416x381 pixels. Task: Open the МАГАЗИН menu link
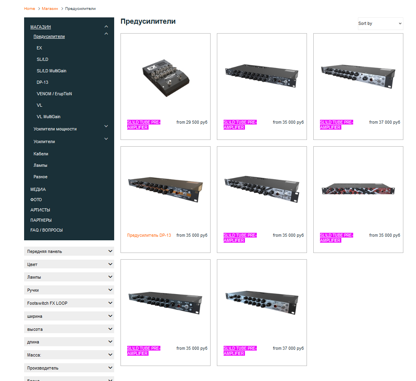41,27
